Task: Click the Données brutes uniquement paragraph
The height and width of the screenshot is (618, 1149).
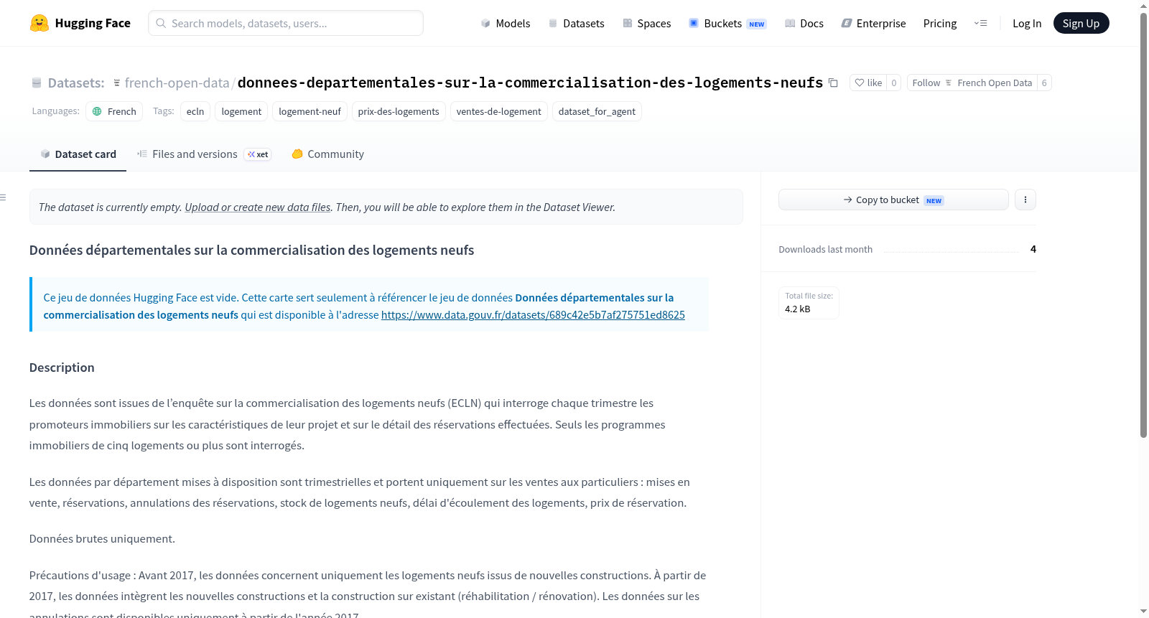Action: pyautogui.click(x=102, y=539)
